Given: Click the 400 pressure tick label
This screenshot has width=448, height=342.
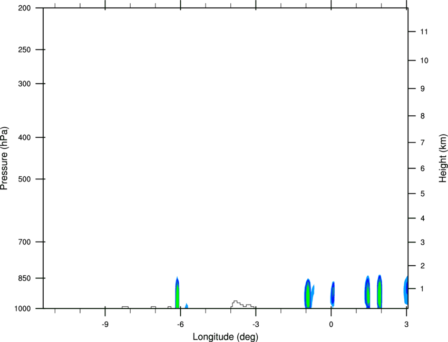Looking at the screenshot, I should coord(24,137).
